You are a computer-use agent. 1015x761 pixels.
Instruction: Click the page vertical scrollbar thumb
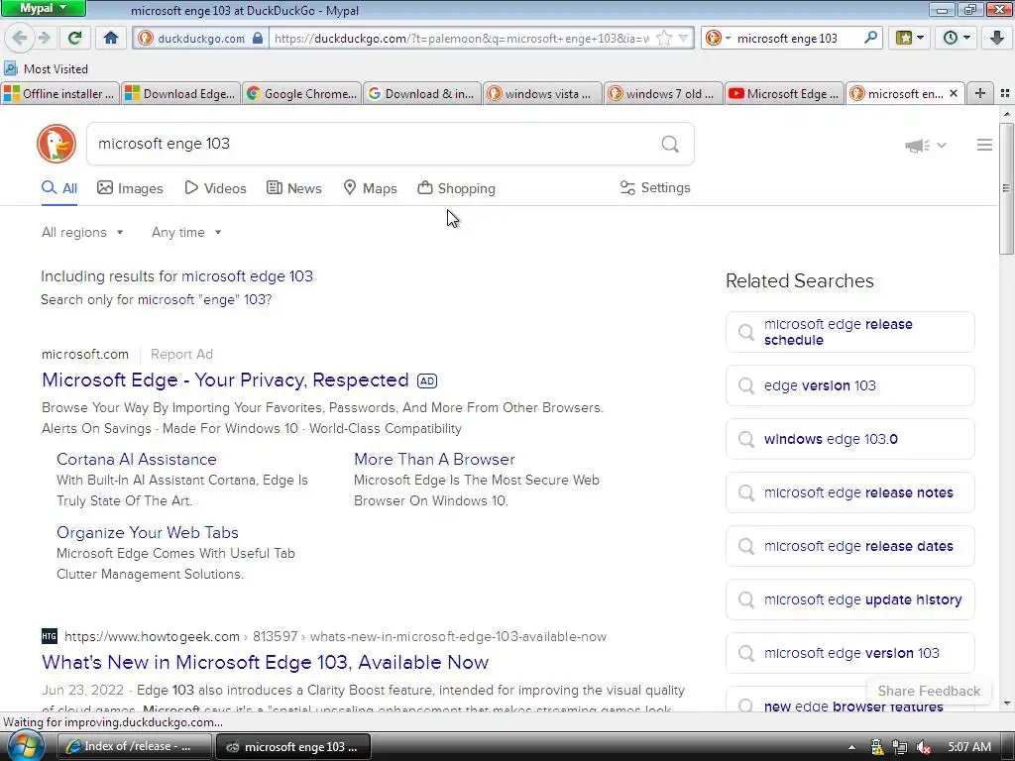(1007, 187)
